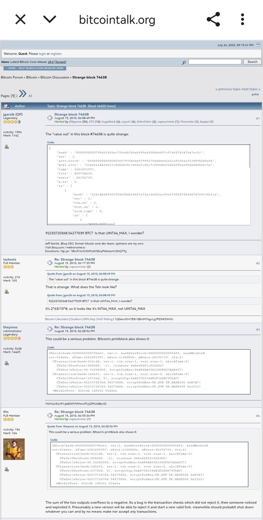Collapse the forum header with minus icon
The height and width of the screenshot is (520, 263).
pyautogui.click(x=258, y=45)
